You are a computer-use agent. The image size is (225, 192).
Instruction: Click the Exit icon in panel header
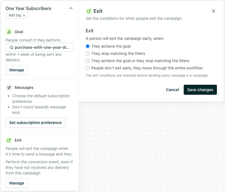tap(89, 11)
